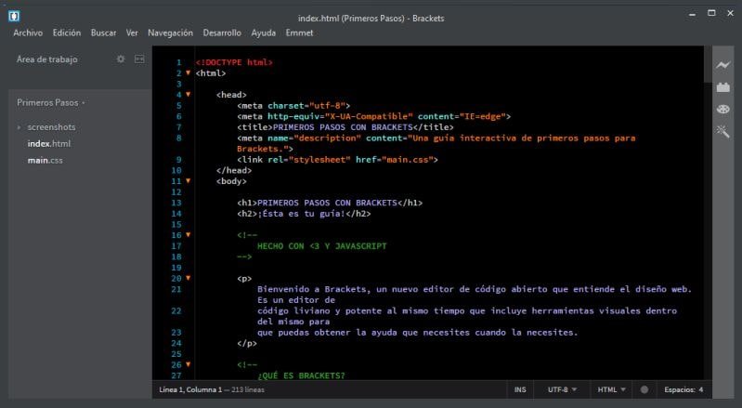The image size is (742, 408).
Task: Click line number 21 in the gutter
Action: pos(176,289)
